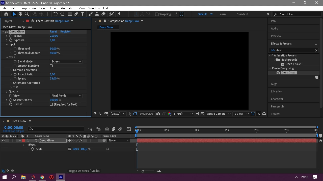Click the Search Help field
This screenshot has width=323, height=181.
(298, 14)
